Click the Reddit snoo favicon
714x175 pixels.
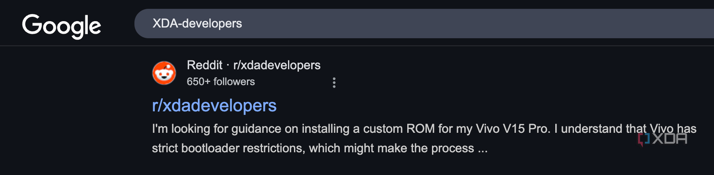164,73
